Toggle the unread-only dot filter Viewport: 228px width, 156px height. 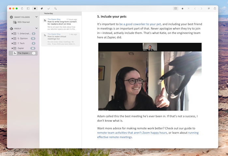[x=35, y=8]
